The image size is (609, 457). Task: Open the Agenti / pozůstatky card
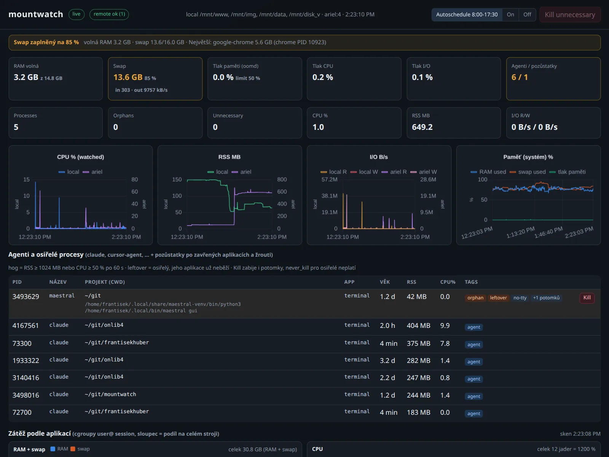(x=553, y=79)
